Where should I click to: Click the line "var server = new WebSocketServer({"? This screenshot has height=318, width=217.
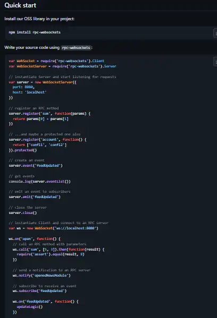point(43,82)
